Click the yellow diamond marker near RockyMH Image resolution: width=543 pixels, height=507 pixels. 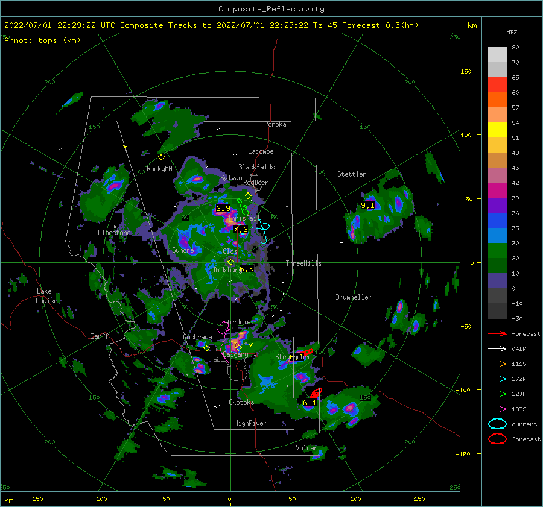point(161,157)
